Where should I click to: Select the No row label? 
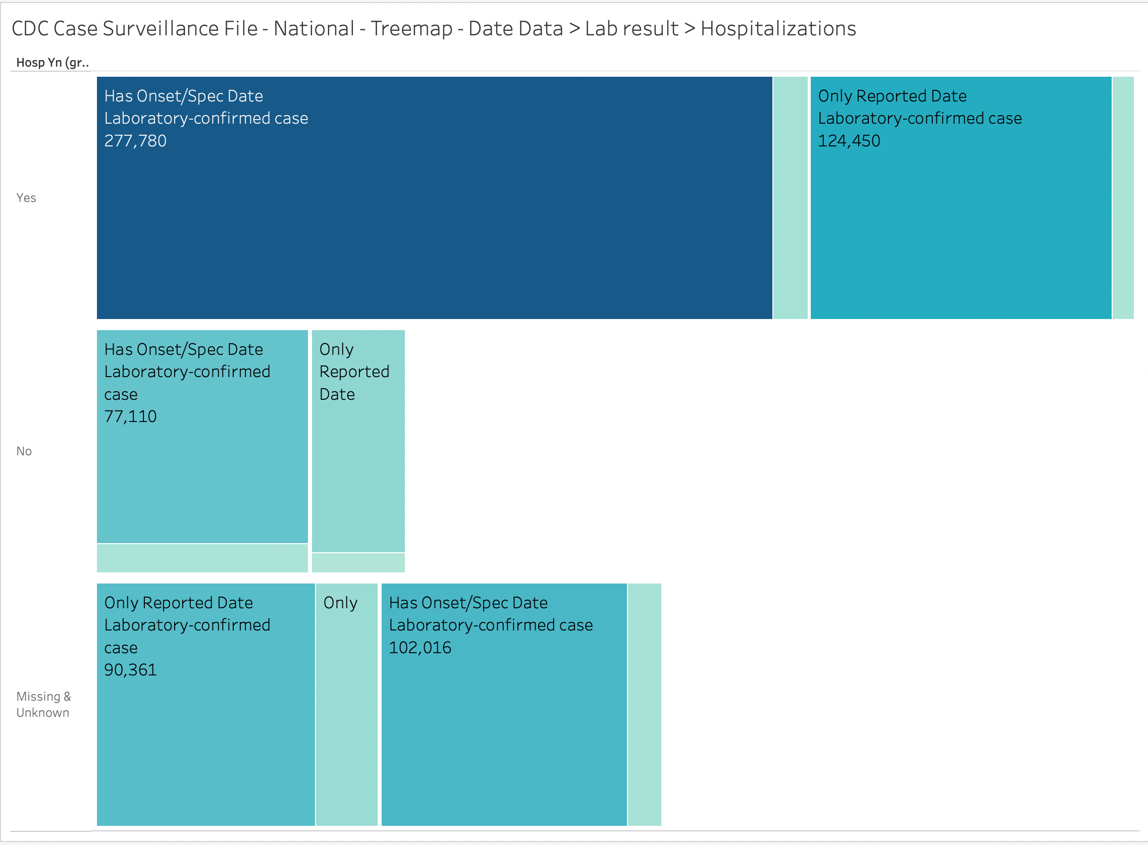point(24,451)
